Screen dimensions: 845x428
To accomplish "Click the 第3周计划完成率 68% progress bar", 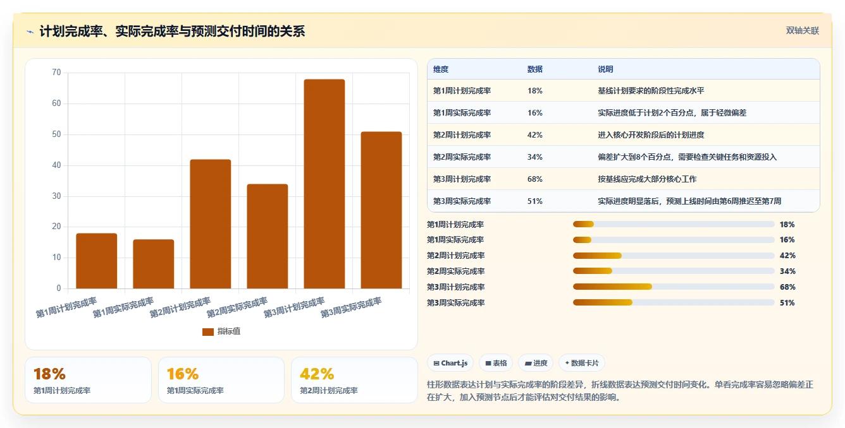I will tap(674, 287).
